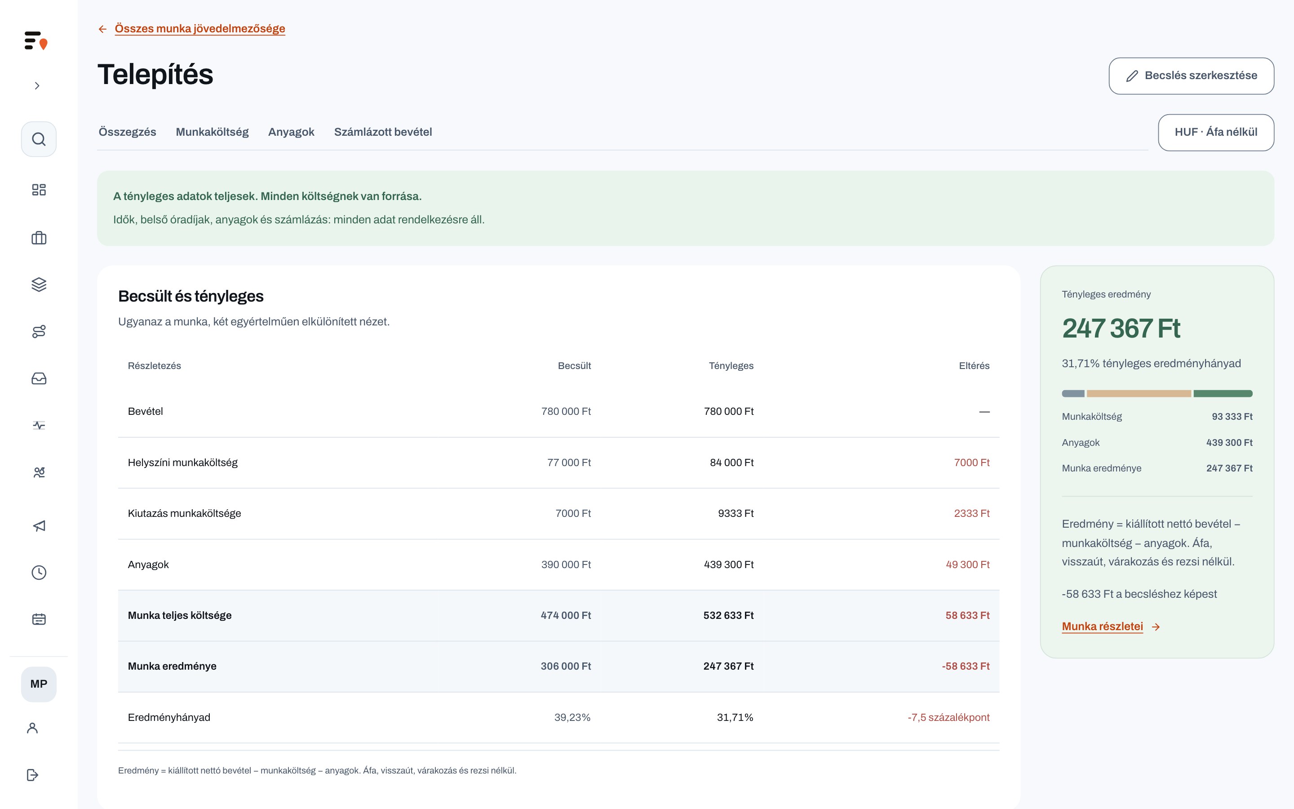Open the workflow route icon
The image size is (1294, 809).
pyautogui.click(x=39, y=331)
